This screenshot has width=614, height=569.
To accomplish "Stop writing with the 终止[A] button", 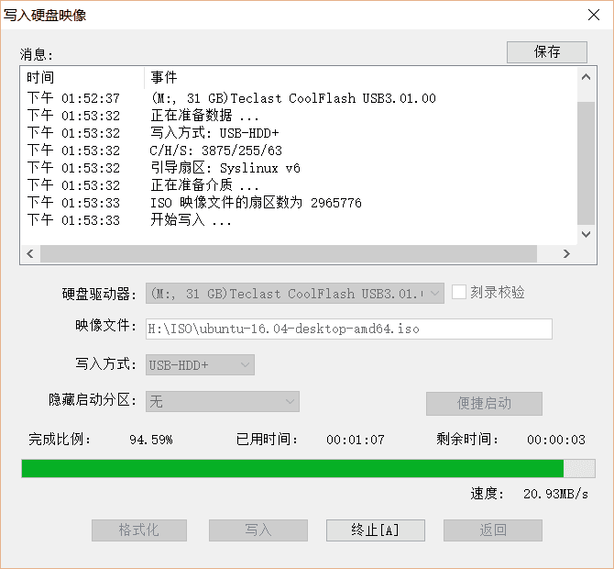I will [x=375, y=530].
